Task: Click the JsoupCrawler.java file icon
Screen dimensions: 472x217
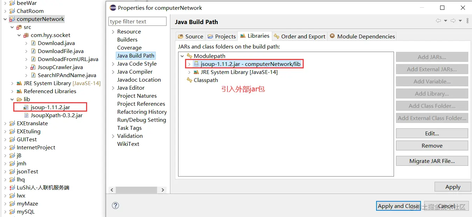Action: (33, 67)
